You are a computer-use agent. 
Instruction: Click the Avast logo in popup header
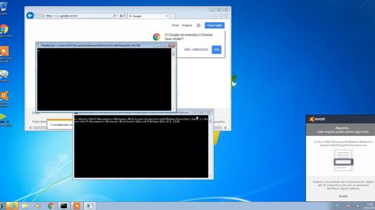pyautogui.click(x=317, y=119)
